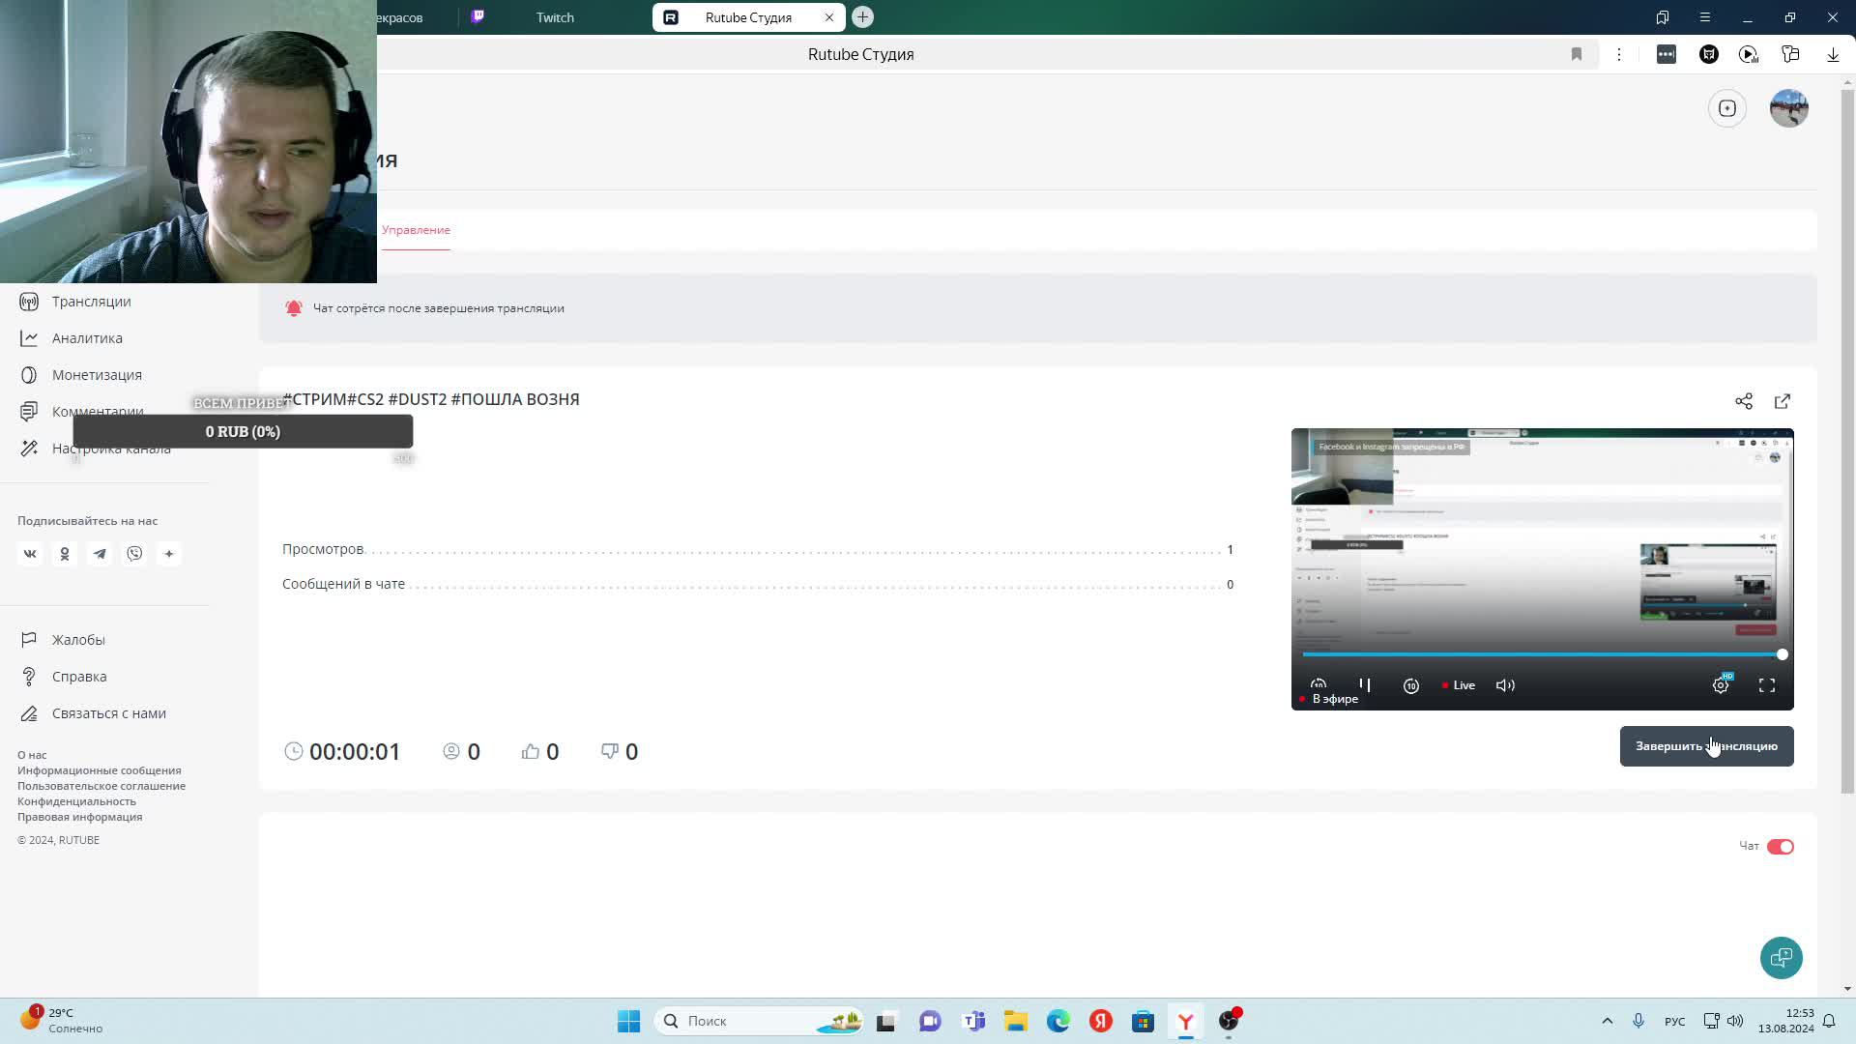Open the user profile avatar
Viewport: 1856px width, 1044px height.
1788,108
